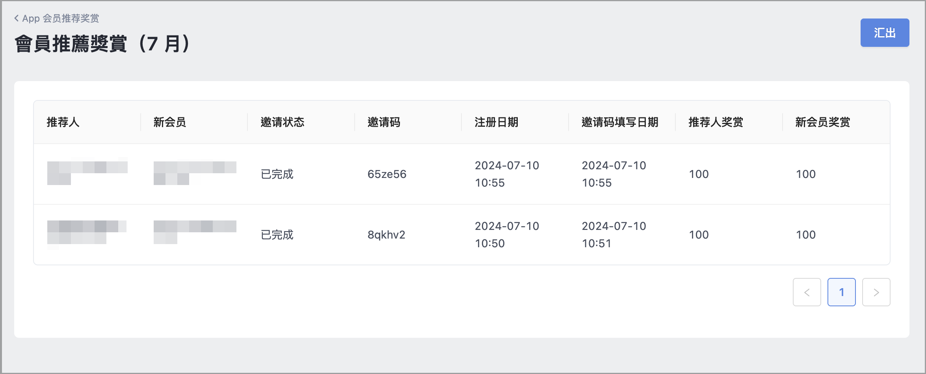The height and width of the screenshot is (374, 926).
Task: Click code entry date in 65ze56 row
Action: [614, 174]
